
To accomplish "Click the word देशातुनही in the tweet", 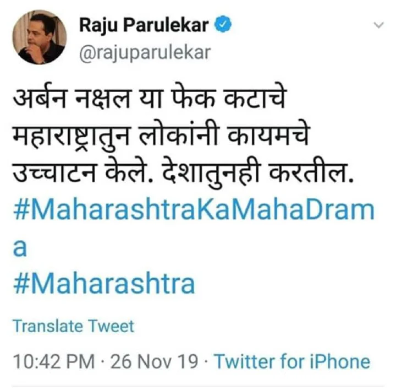I will [211, 172].
